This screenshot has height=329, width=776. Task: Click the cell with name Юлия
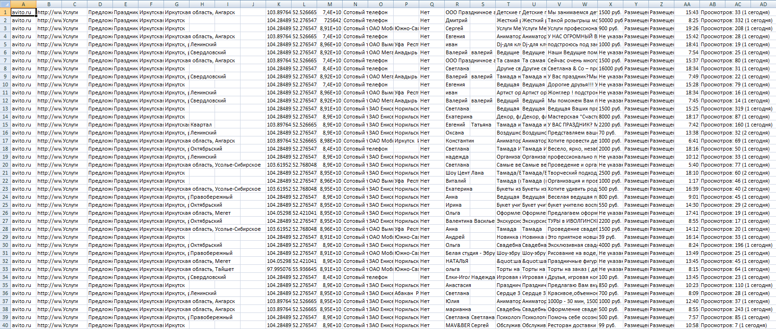tap(457, 301)
